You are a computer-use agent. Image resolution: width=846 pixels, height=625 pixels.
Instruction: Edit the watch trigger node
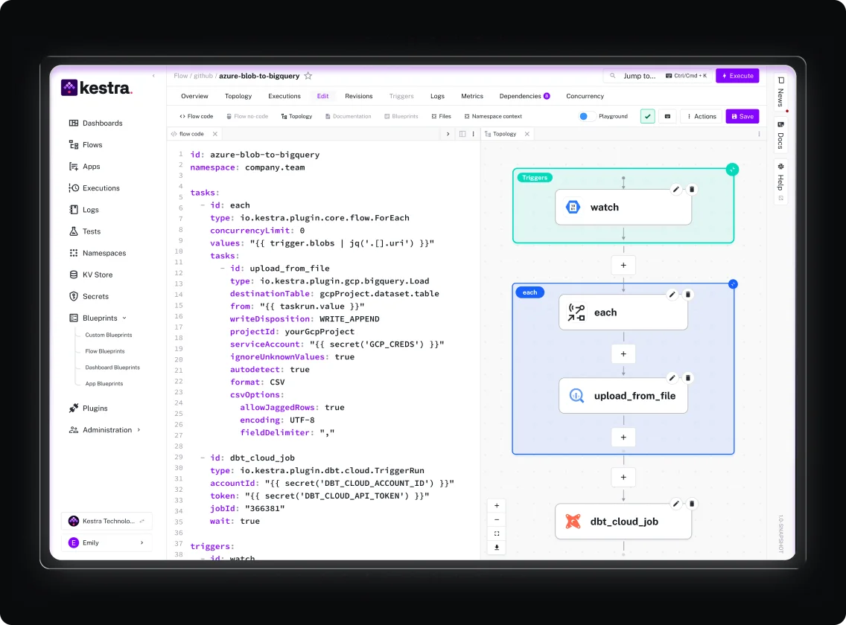(675, 189)
